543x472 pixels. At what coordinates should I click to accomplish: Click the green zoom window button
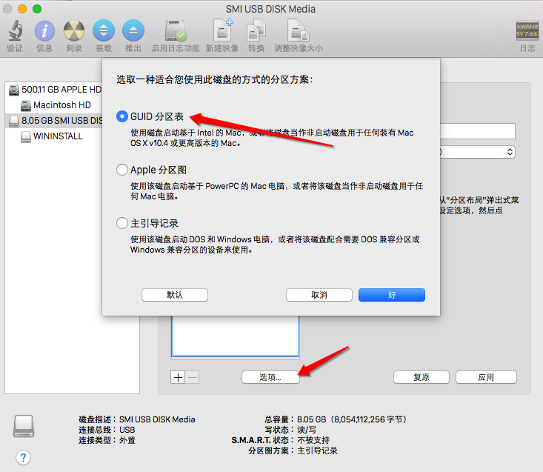coord(37,9)
